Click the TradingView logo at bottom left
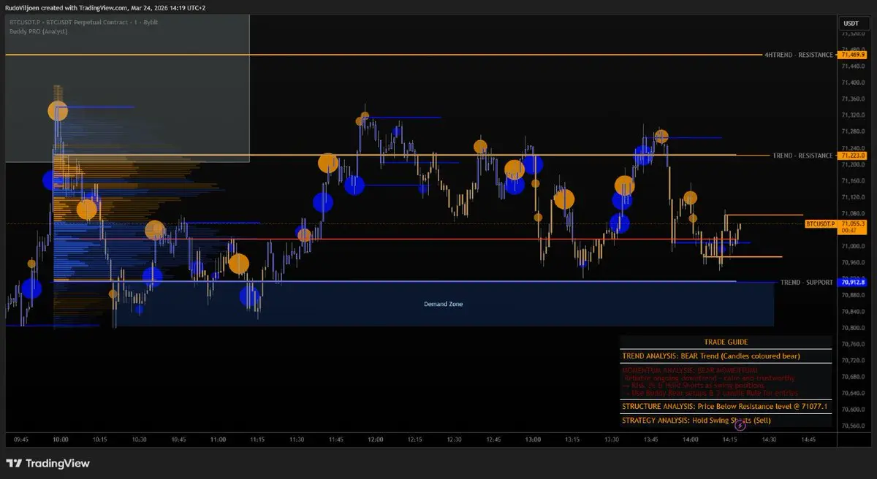 click(x=48, y=463)
